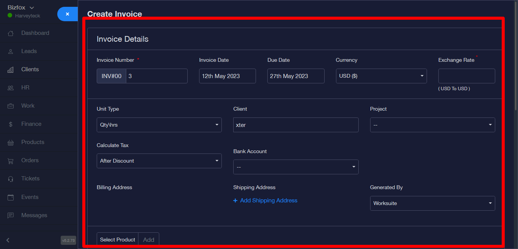Open the Calculate Tax dropdown

159,161
